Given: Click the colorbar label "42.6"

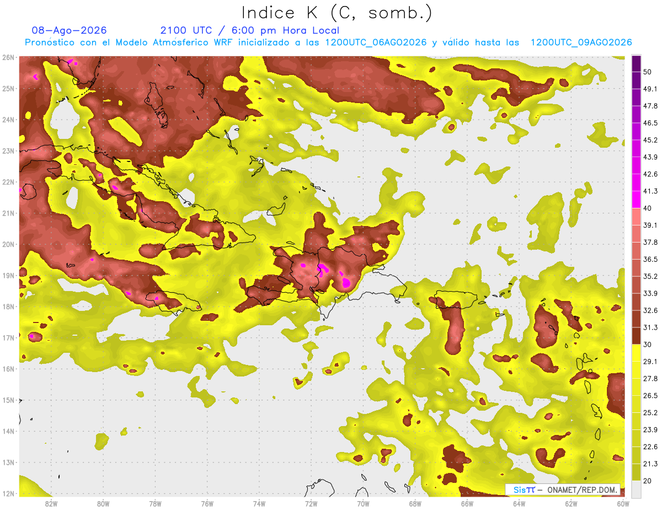Looking at the screenshot, I should pos(650,174).
